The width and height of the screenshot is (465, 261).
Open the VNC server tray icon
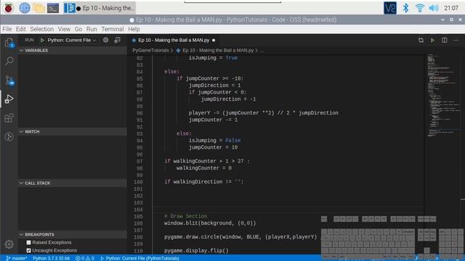(390, 8)
